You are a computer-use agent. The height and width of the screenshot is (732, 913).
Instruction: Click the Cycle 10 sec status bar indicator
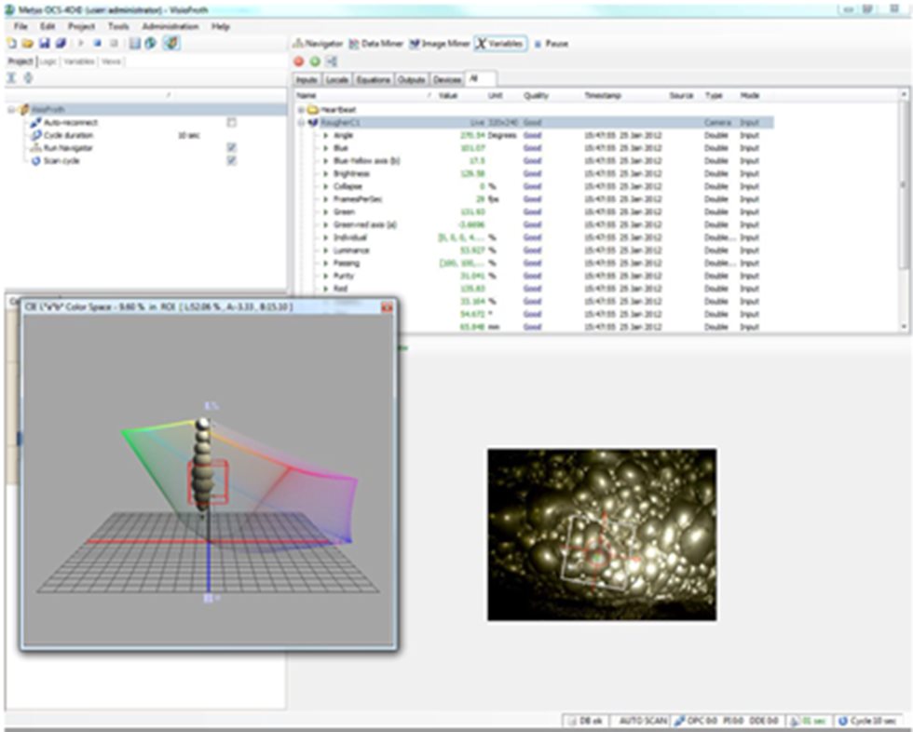point(868,722)
